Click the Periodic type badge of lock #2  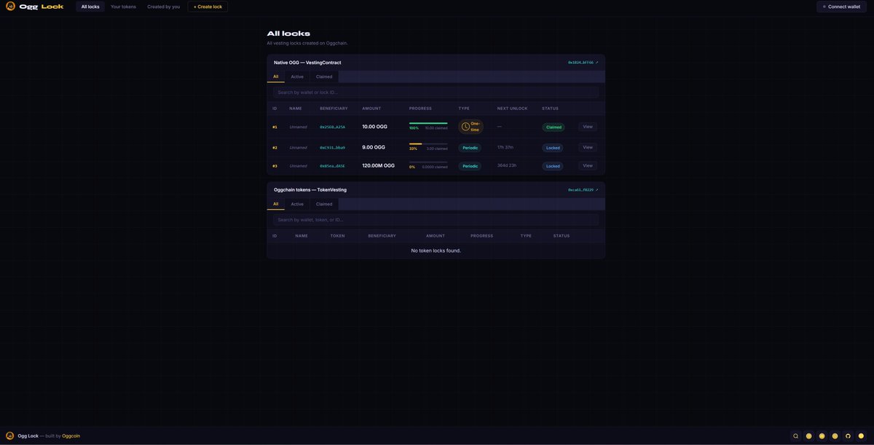[470, 148]
